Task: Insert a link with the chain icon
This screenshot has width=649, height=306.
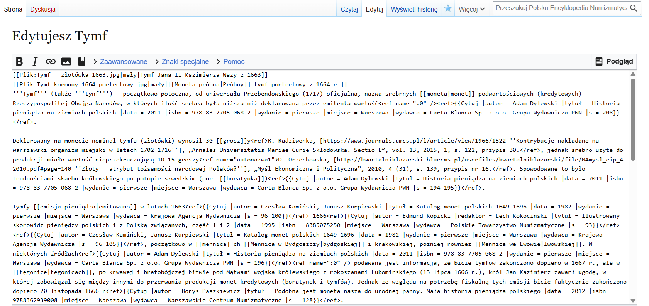Action: point(51,62)
